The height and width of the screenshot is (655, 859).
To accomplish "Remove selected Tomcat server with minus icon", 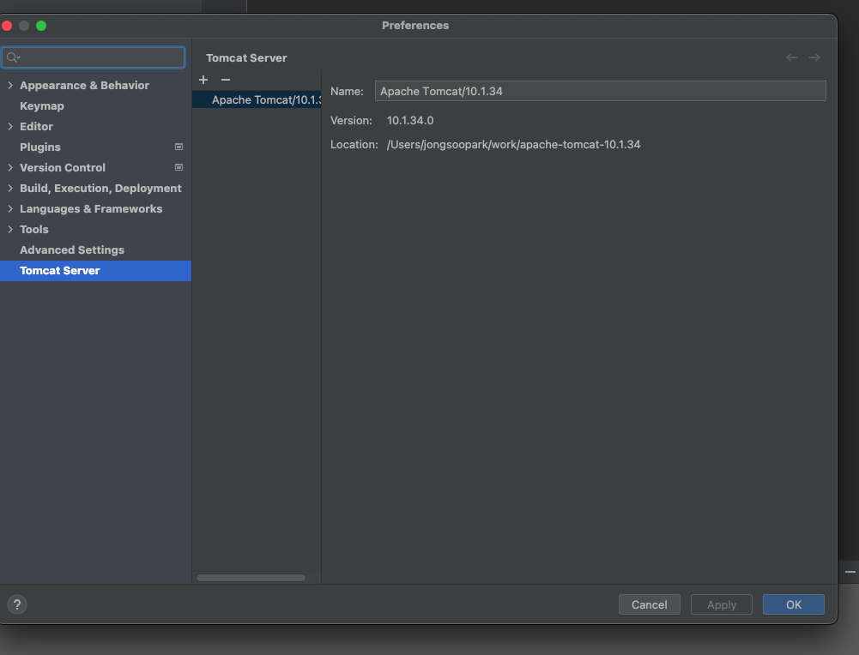I will point(226,80).
